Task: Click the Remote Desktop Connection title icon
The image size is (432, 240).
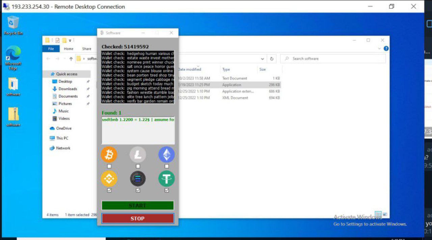Action: [6, 6]
